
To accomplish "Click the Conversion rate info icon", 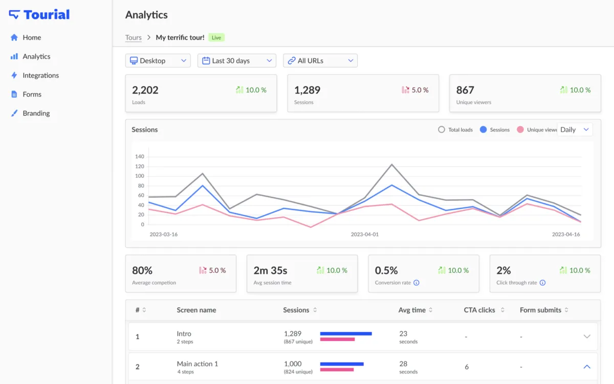I will (x=416, y=283).
